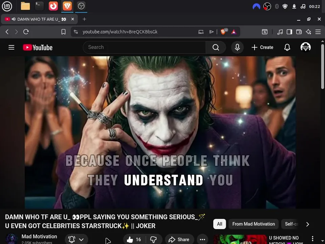Open tab search button in toolbar
The image size is (325, 244).
pyautogui.click(x=265, y=32)
